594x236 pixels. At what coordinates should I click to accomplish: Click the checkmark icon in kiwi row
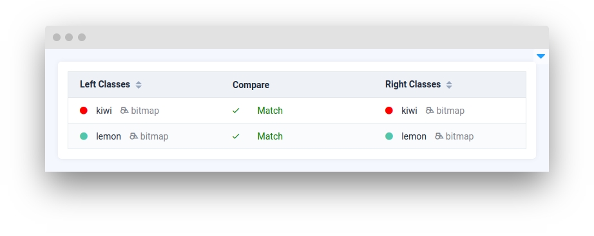[236, 111]
